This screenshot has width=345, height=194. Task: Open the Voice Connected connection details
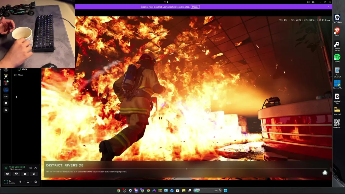(x=17, y=167)
